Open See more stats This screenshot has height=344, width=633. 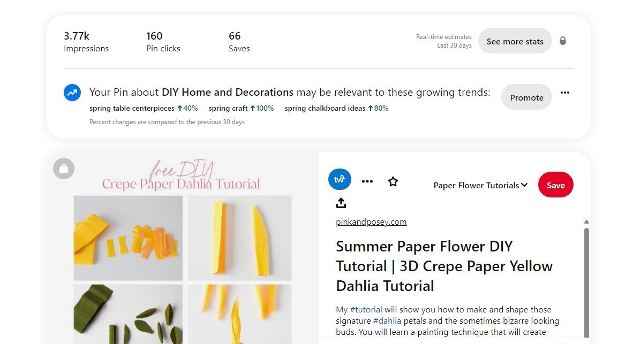pyautogui.click(x=515, y=41)
